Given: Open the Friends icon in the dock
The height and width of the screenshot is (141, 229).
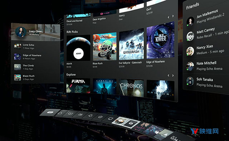Looking at the screenshot, I should (80, 115).
